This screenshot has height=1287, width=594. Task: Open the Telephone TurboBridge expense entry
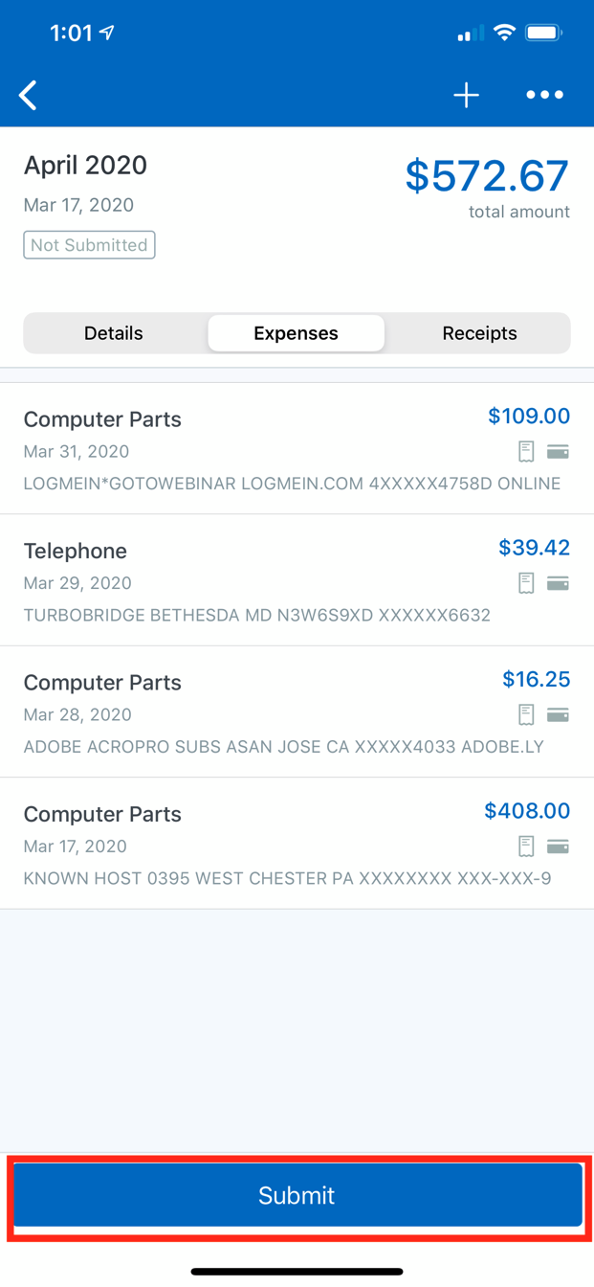pyautogui.click(x=297, y=580)
